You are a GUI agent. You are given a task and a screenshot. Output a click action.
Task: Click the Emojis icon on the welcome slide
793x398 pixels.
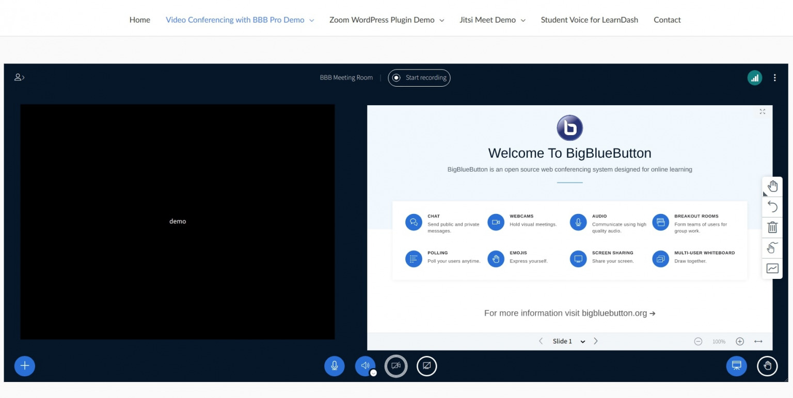pyautogui.click(x=496, y=259)
